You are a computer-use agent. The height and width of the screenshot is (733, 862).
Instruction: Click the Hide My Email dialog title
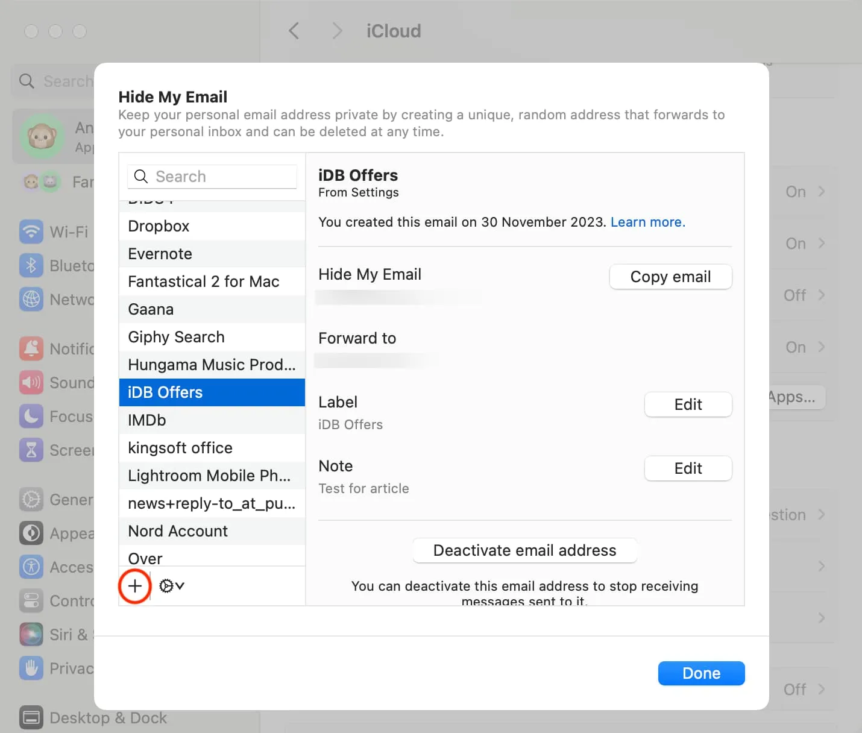[x=173, y=97]
